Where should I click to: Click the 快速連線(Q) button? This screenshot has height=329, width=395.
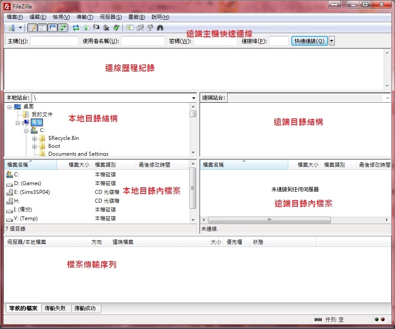(x=309, y=41)
